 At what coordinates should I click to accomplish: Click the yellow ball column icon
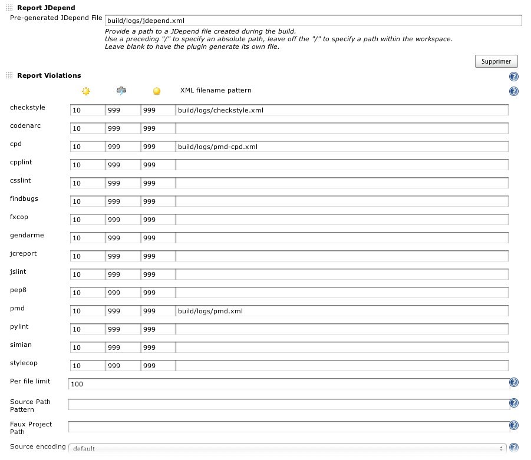[157, 91]
